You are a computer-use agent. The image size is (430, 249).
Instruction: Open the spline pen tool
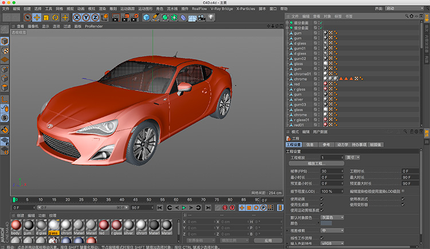(156, 18)
